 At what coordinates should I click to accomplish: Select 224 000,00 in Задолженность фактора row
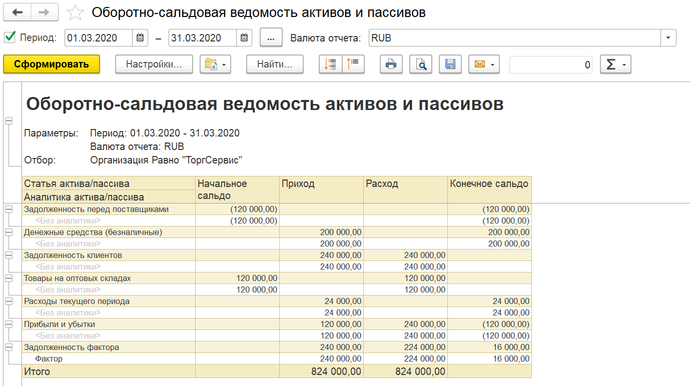(405, 347)
